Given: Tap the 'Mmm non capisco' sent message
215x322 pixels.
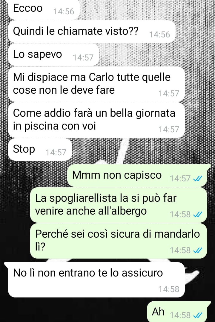Looking at the screenshot, I should coord(137,176).
